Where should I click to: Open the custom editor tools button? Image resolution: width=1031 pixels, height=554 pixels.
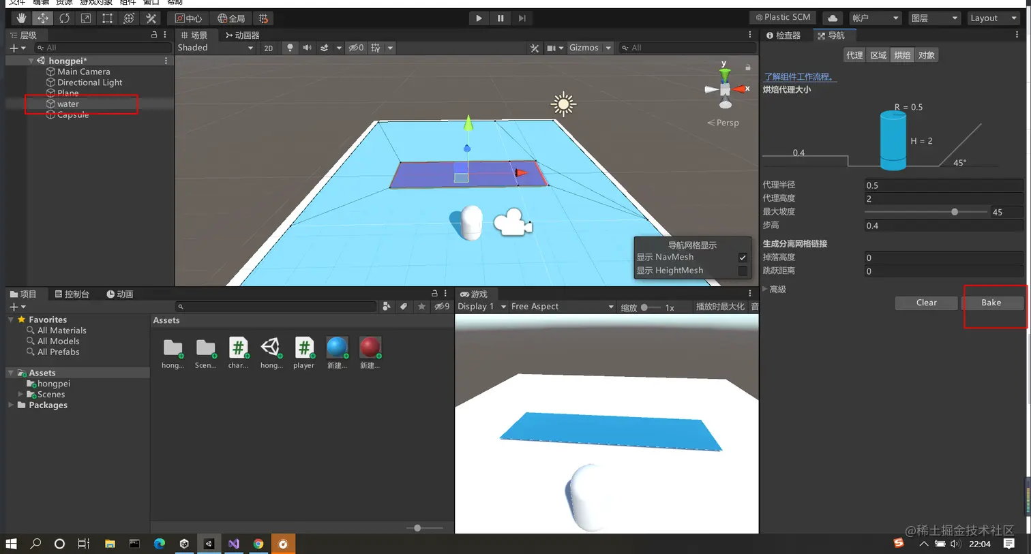pos(151,18)
